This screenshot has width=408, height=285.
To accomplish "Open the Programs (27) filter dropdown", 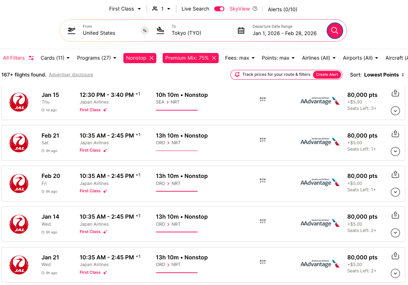I will [96, 58].
